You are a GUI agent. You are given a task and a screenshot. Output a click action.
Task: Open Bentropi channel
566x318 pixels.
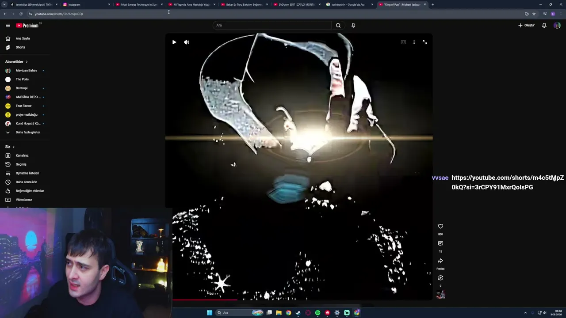25,88
